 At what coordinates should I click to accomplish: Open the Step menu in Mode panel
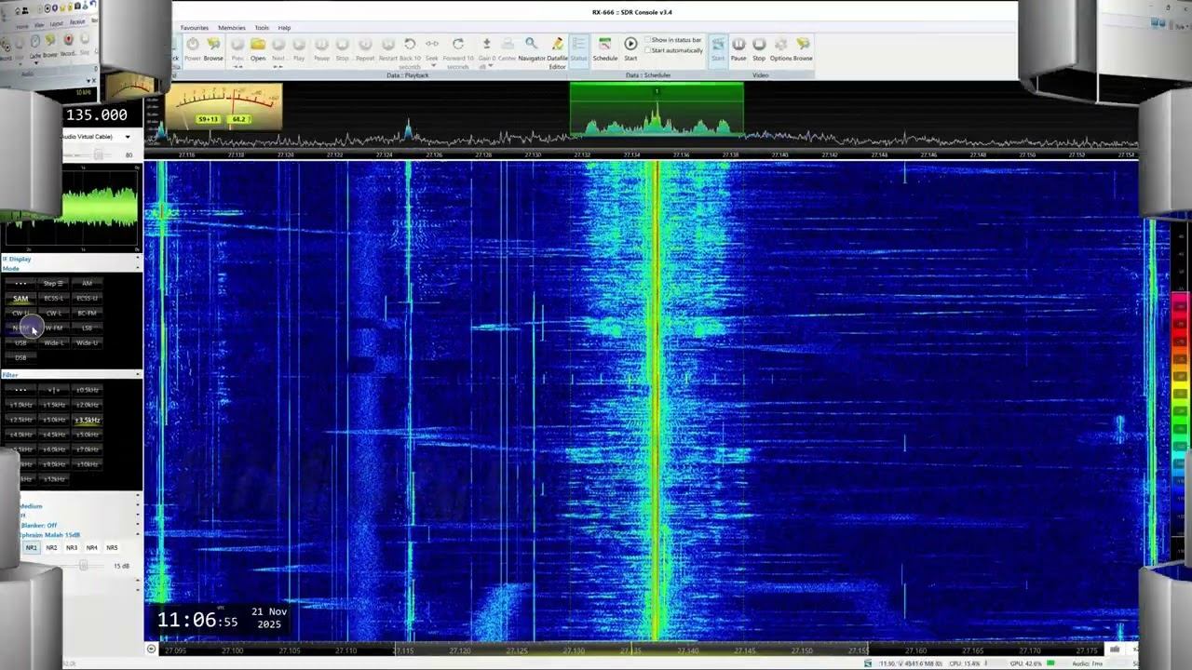54,284
